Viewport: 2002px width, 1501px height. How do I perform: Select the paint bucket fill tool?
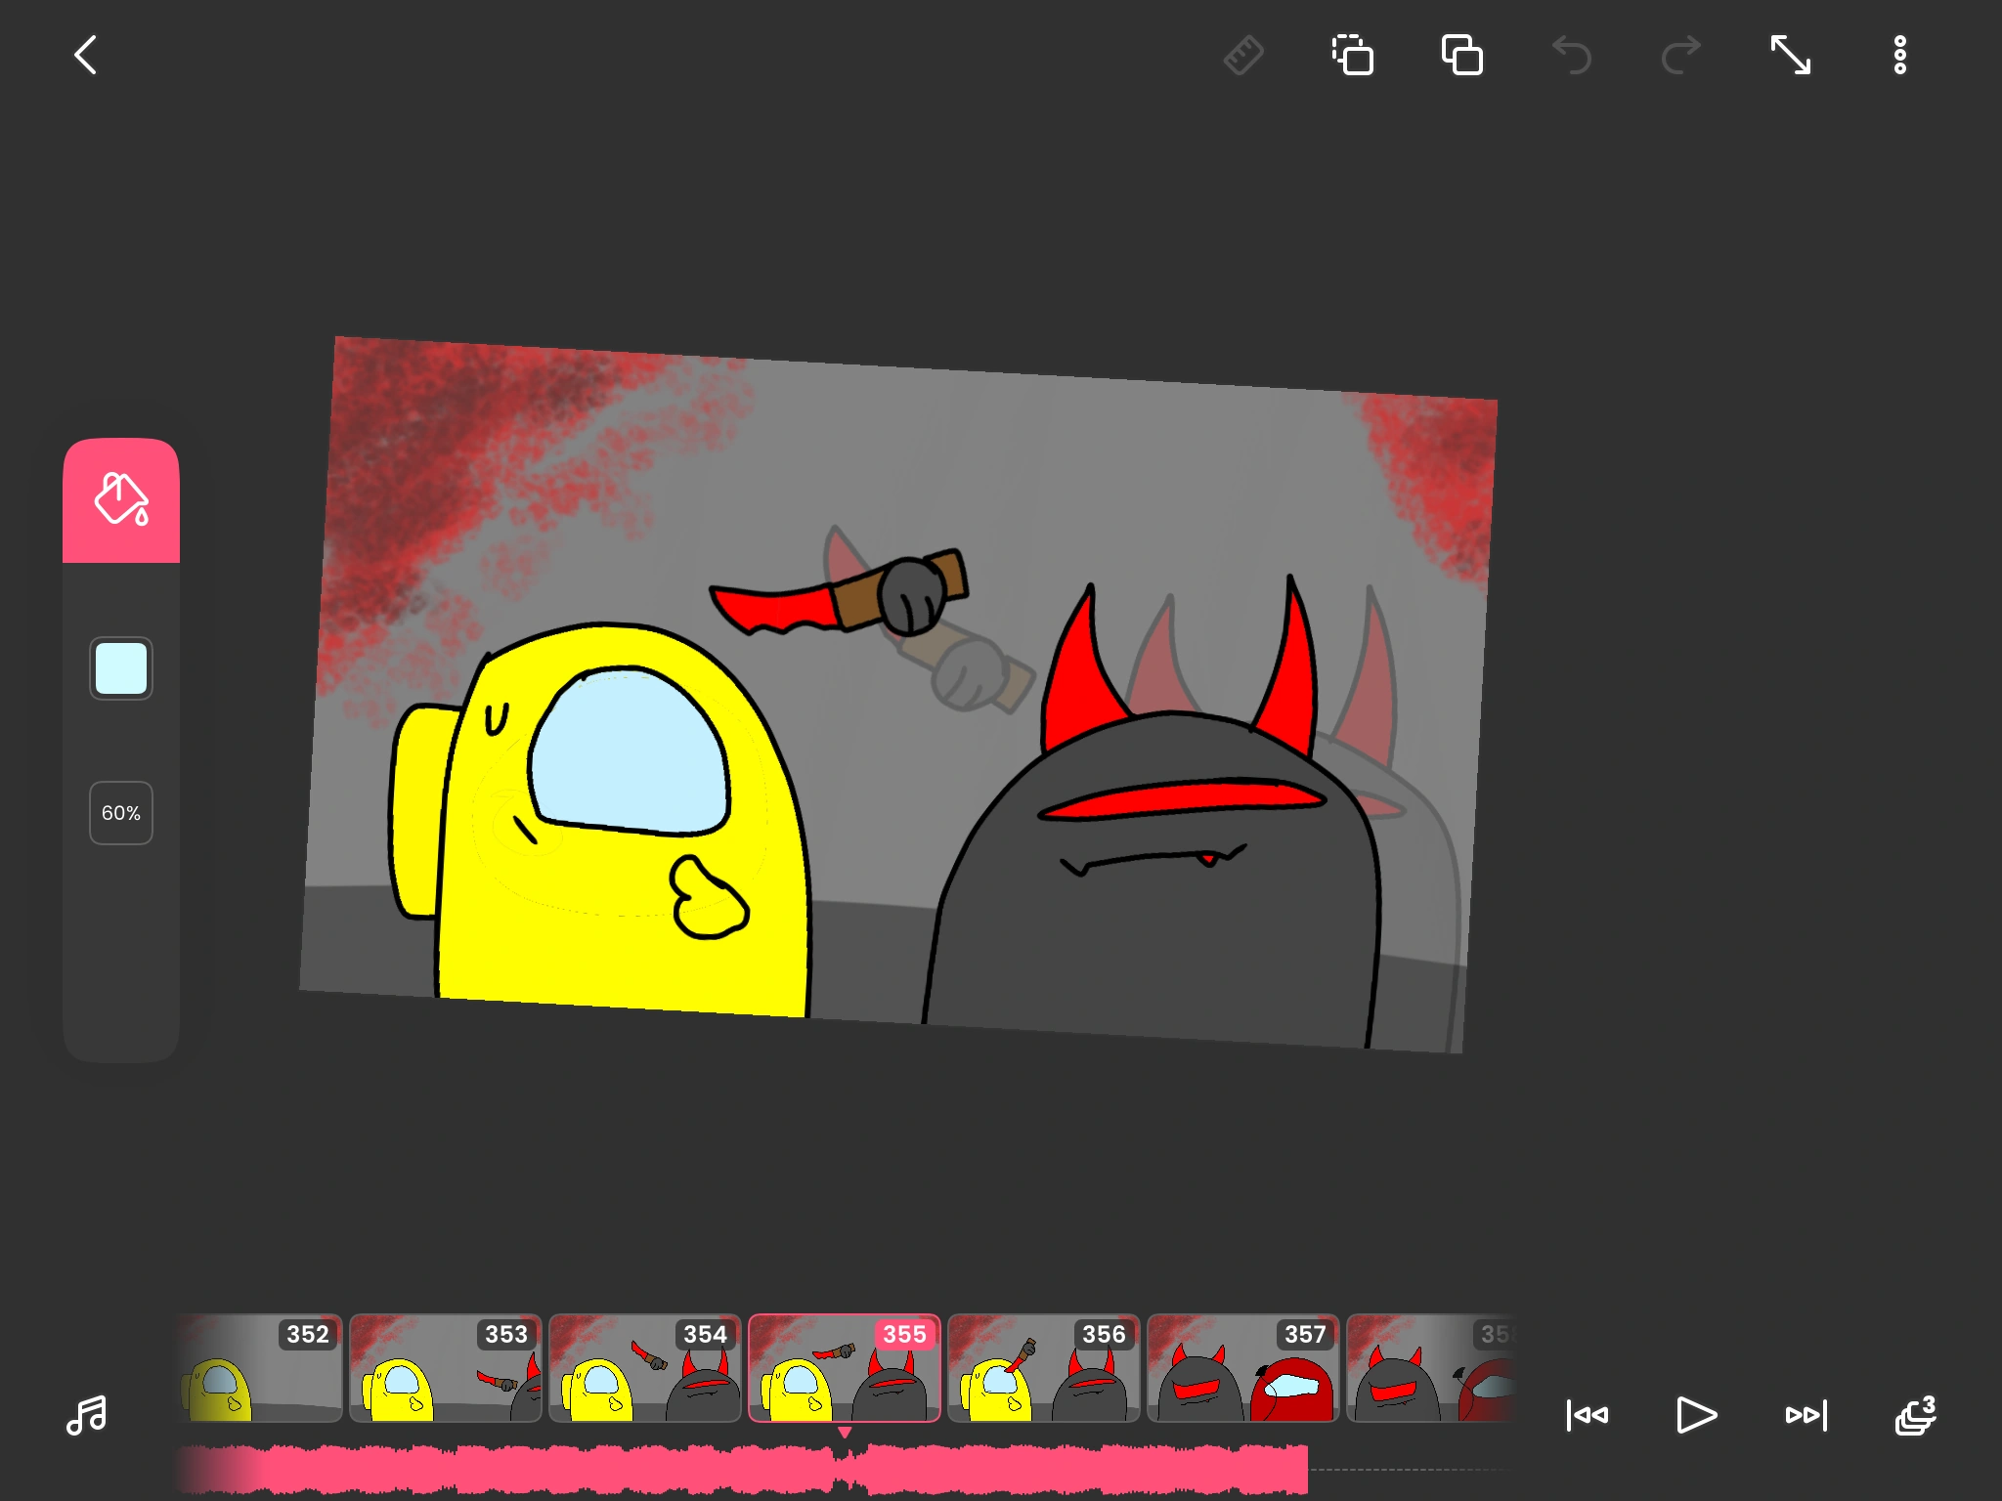coord(120,498)
